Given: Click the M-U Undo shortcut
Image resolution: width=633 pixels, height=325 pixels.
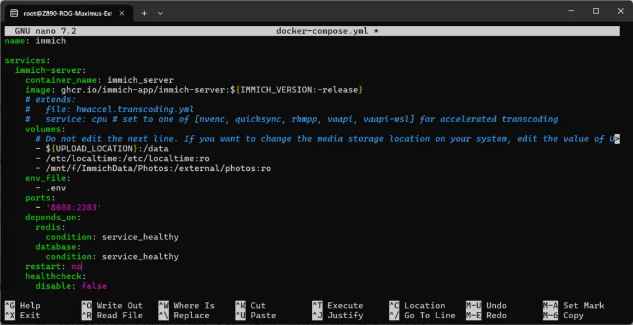Looking at the screenshot, I should pos(486,306).
